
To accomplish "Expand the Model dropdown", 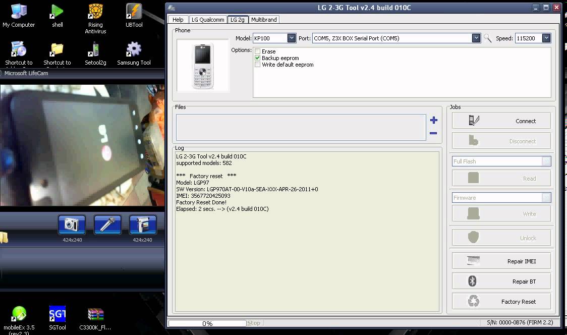I will (292, 38).
